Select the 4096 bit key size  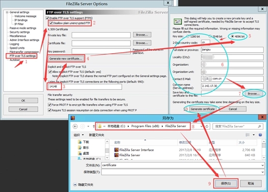pyautogui.click(x=232, y=36)
